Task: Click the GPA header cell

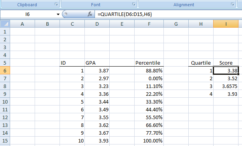Action: (x=97, y=63)
